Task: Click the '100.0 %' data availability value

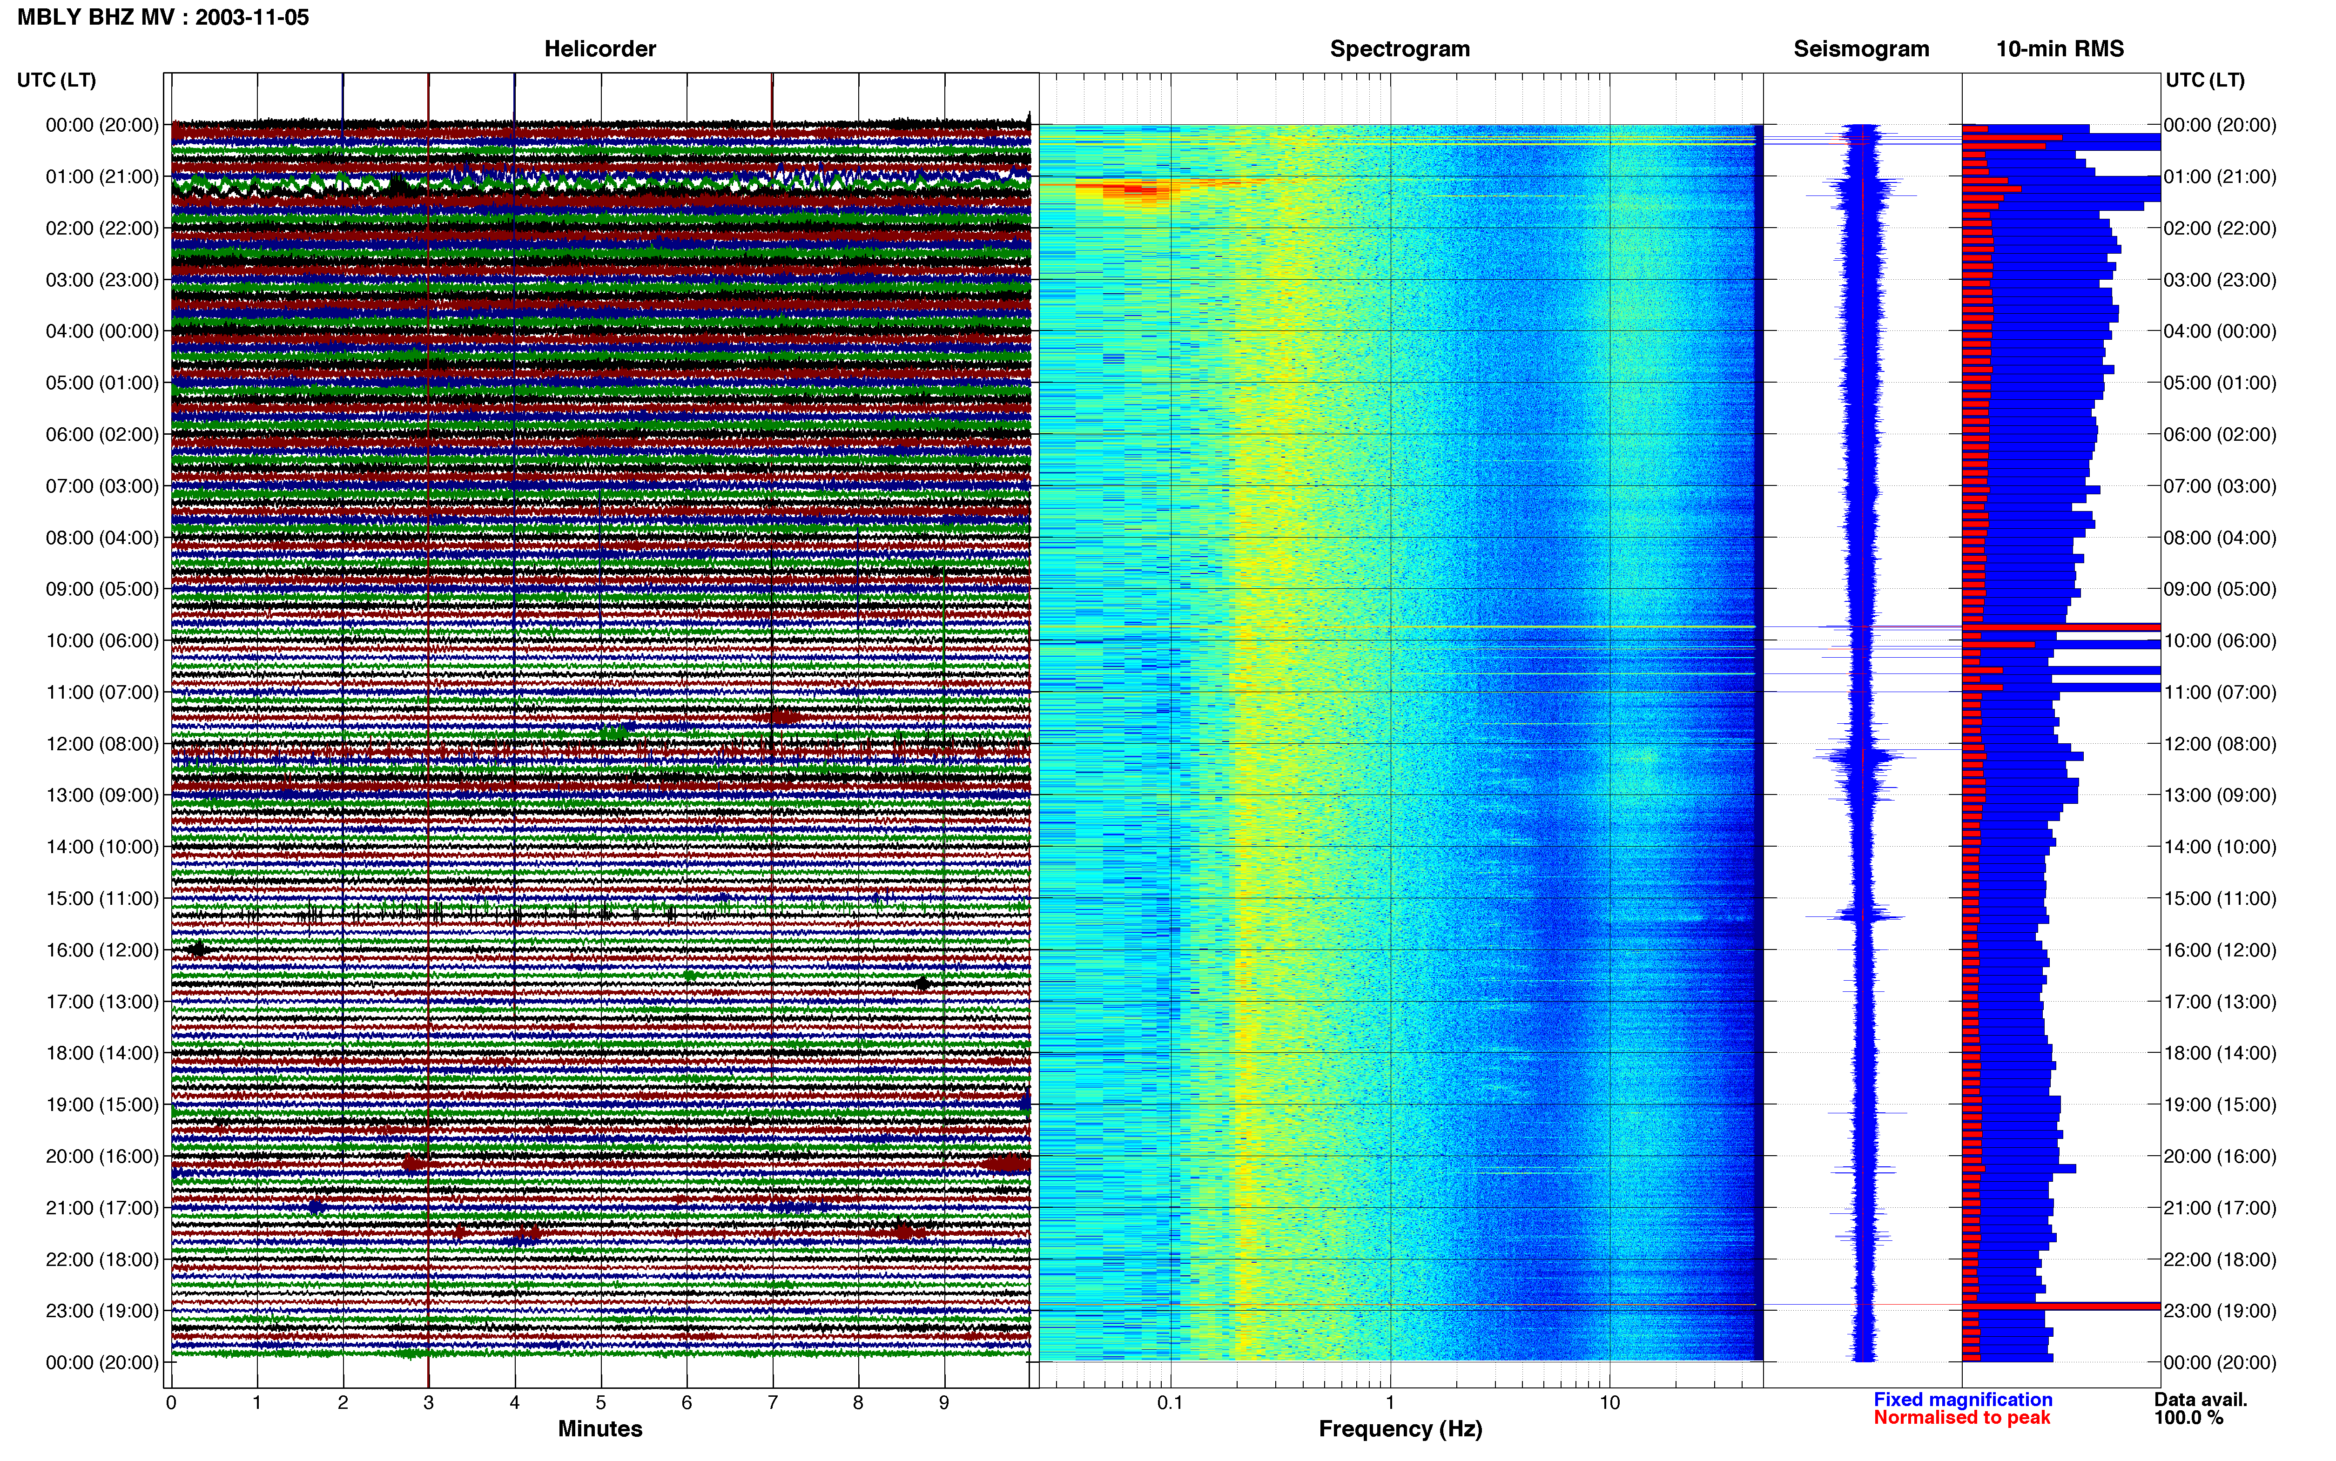Action: point(2188,1418)
